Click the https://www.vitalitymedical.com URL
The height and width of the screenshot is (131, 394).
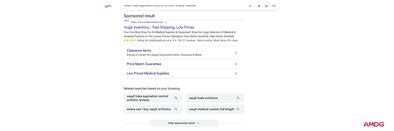147,22
